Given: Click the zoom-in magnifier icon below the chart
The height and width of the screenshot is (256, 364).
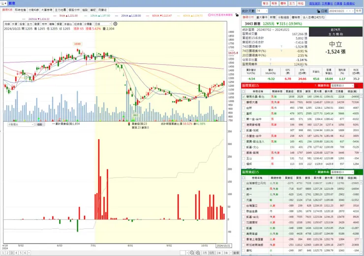Looking at the screenshot, I should 198,253.
